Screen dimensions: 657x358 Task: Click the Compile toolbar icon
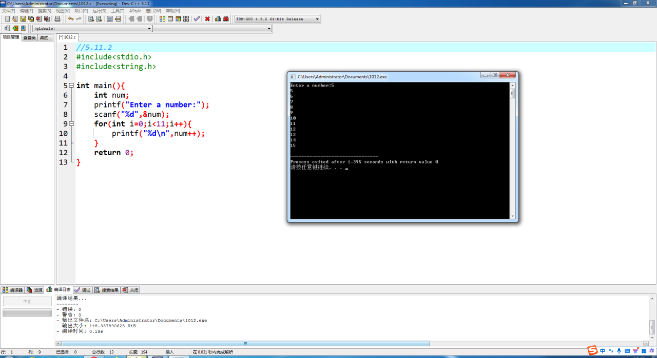point(163,19)
